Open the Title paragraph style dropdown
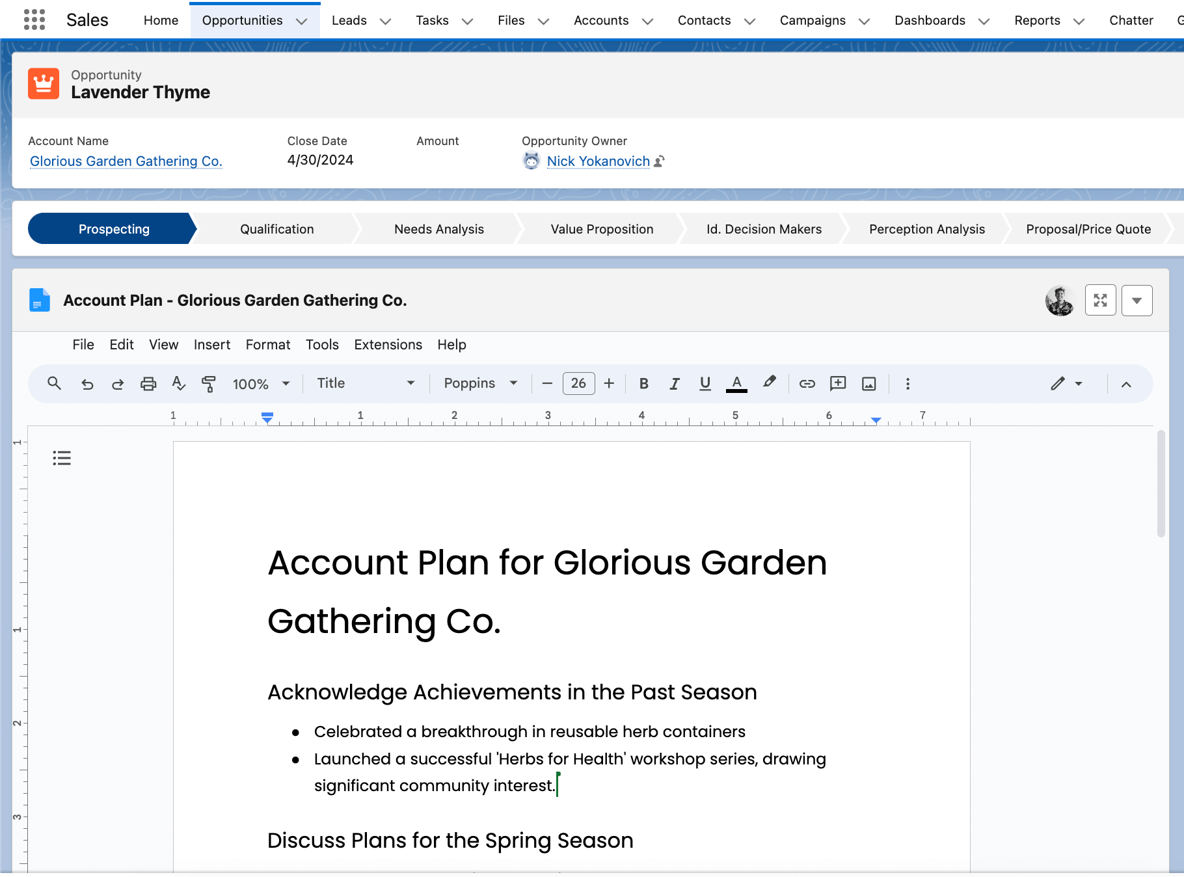The image size is (1184, 877). coord(365,384)
